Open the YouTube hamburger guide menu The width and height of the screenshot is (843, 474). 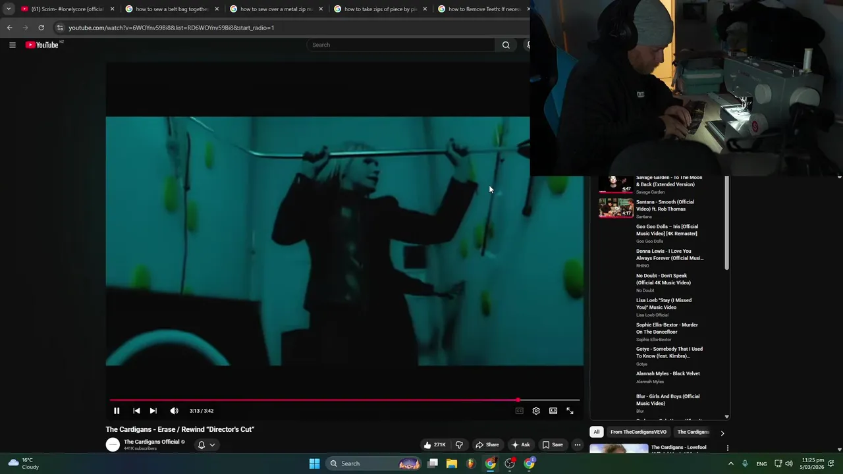tap(13, 45)
